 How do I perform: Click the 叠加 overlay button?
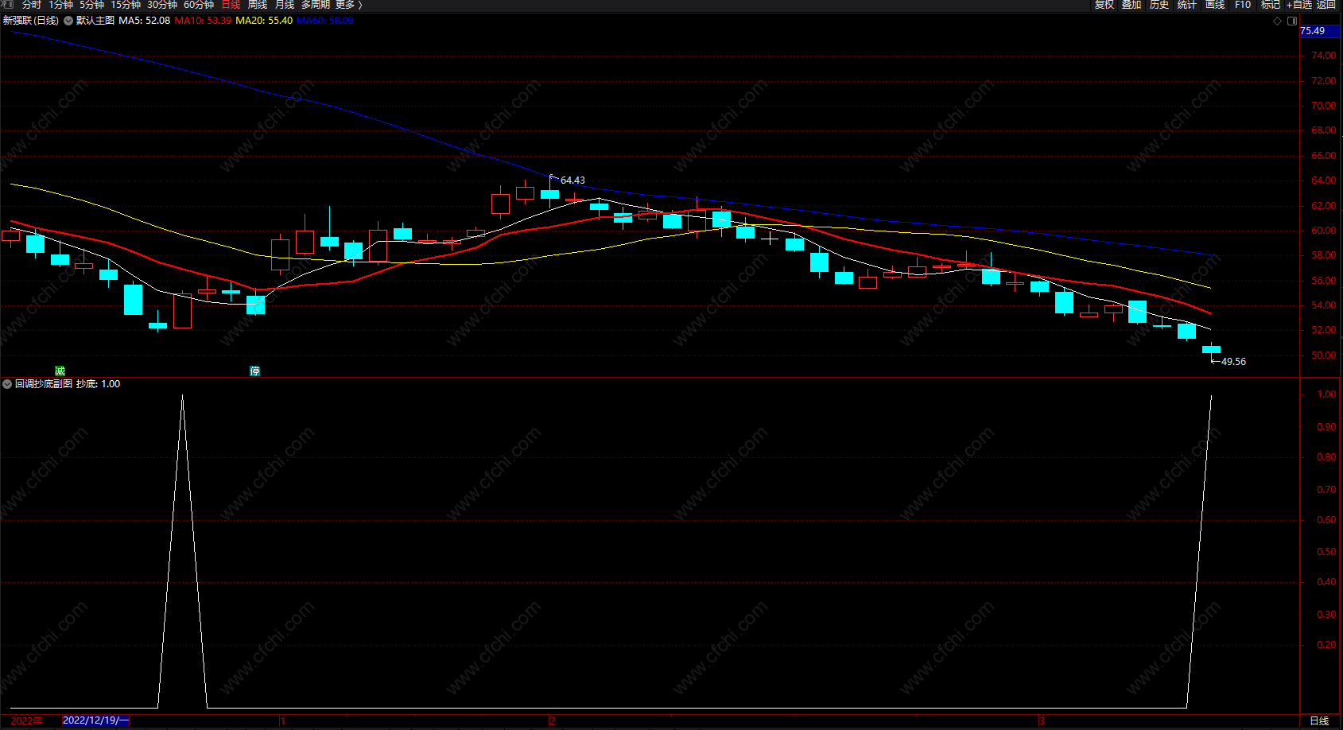click(1131, 5)
